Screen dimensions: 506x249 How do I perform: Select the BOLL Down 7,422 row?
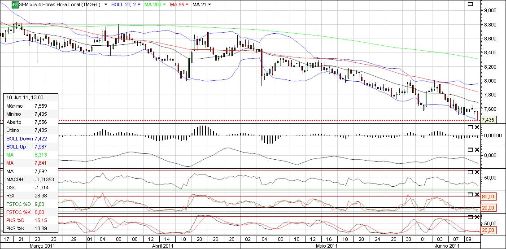(31, 139)
